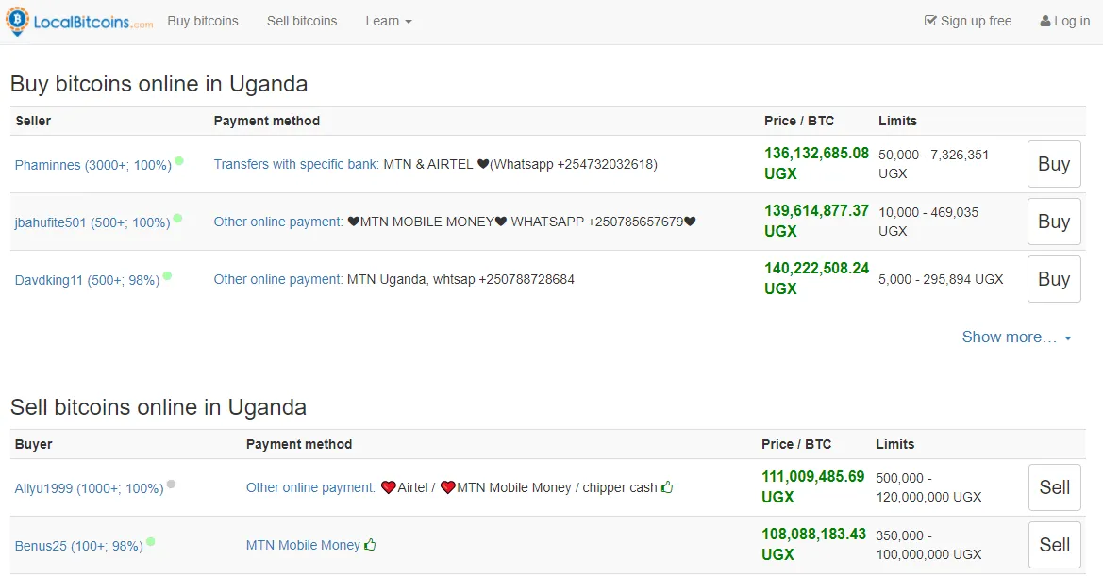Click the Log in user icon

1045,22
